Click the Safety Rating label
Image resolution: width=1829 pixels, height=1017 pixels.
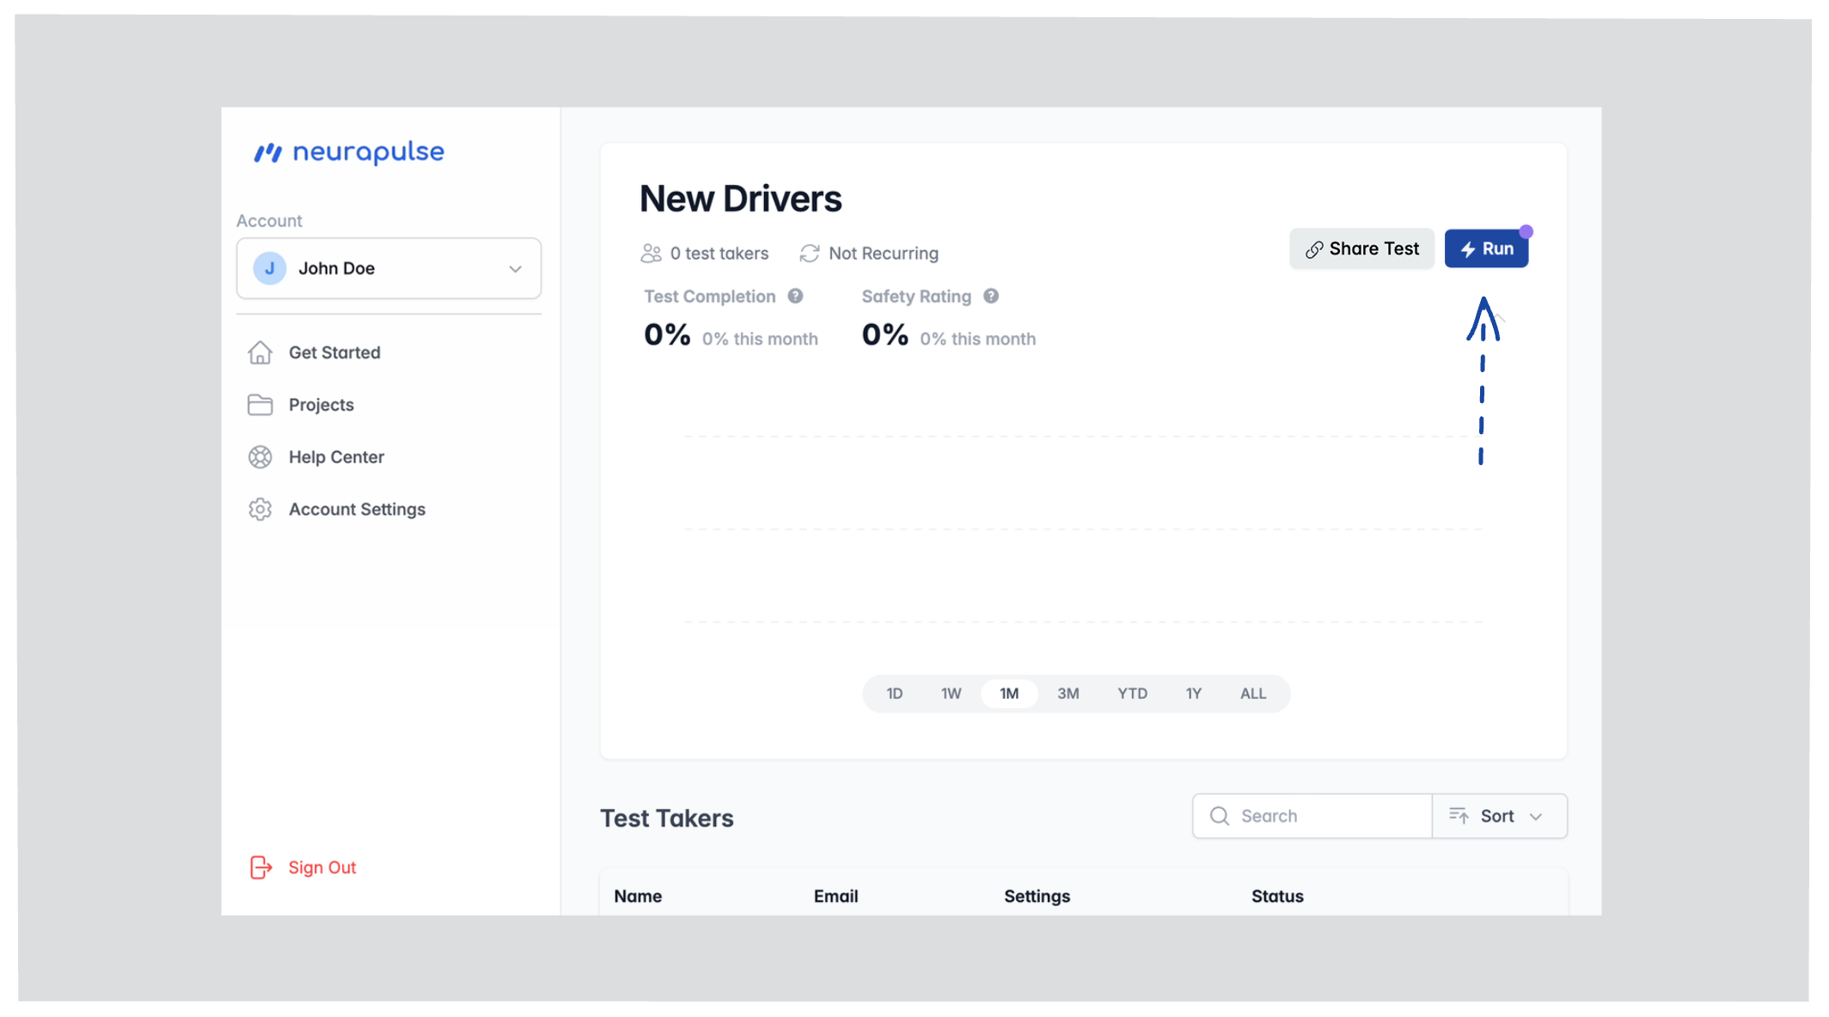pyautogui.click(x=916, y=297)
